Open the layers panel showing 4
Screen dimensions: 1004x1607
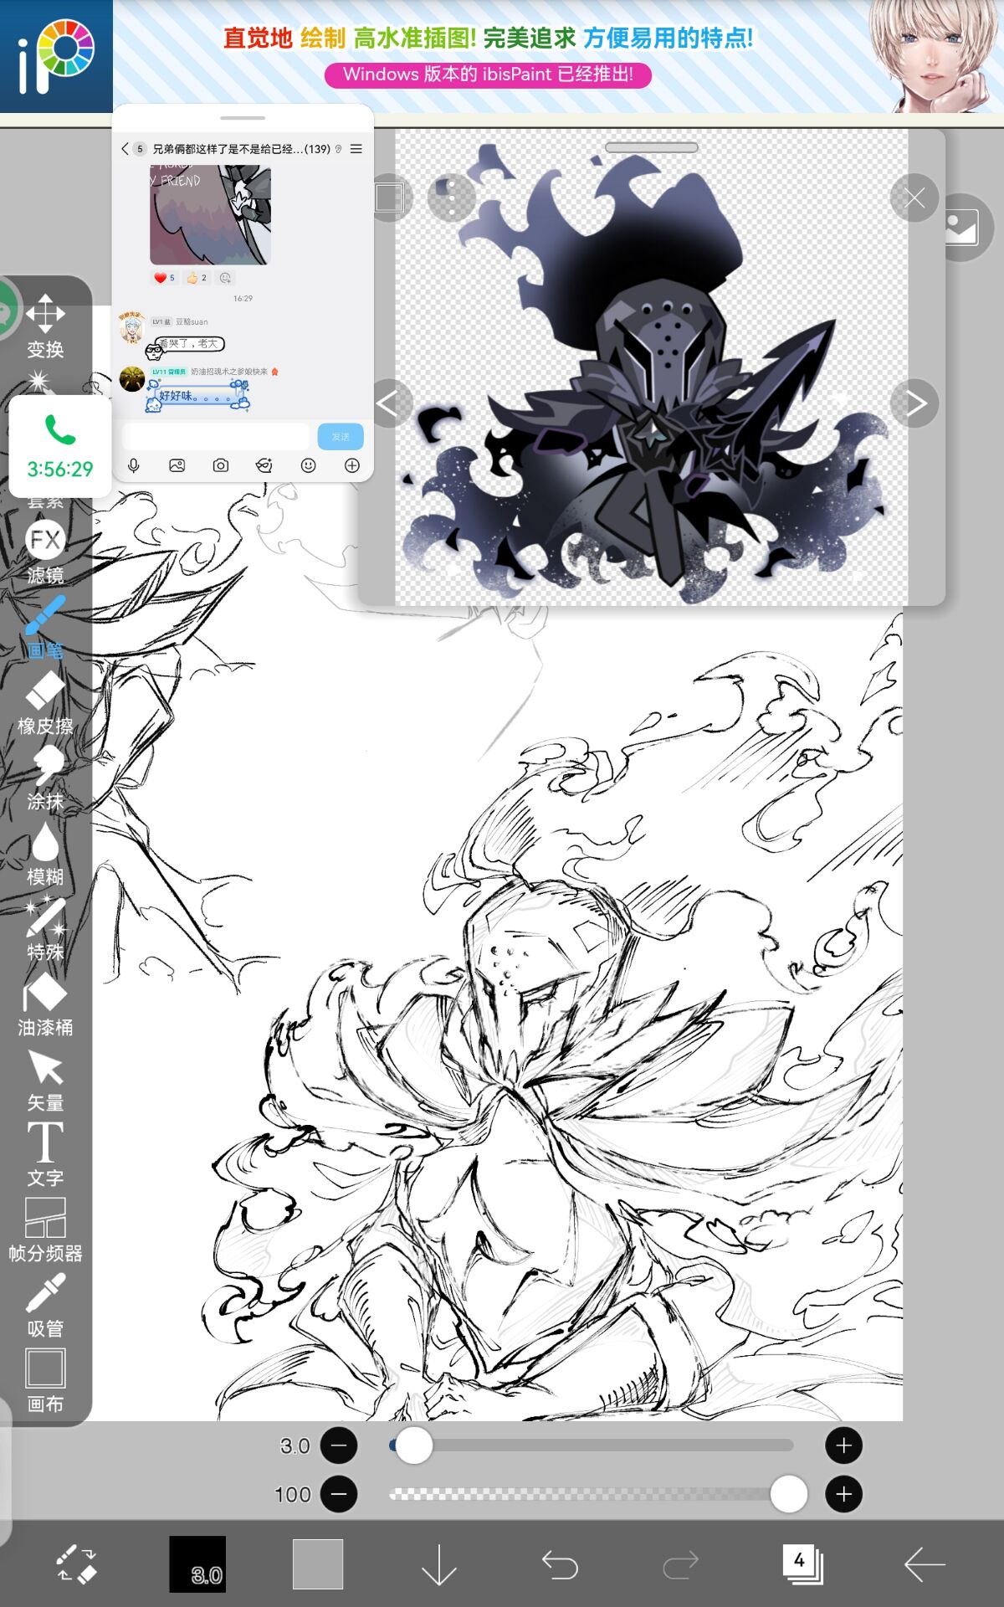click(x=802, y=1563)
